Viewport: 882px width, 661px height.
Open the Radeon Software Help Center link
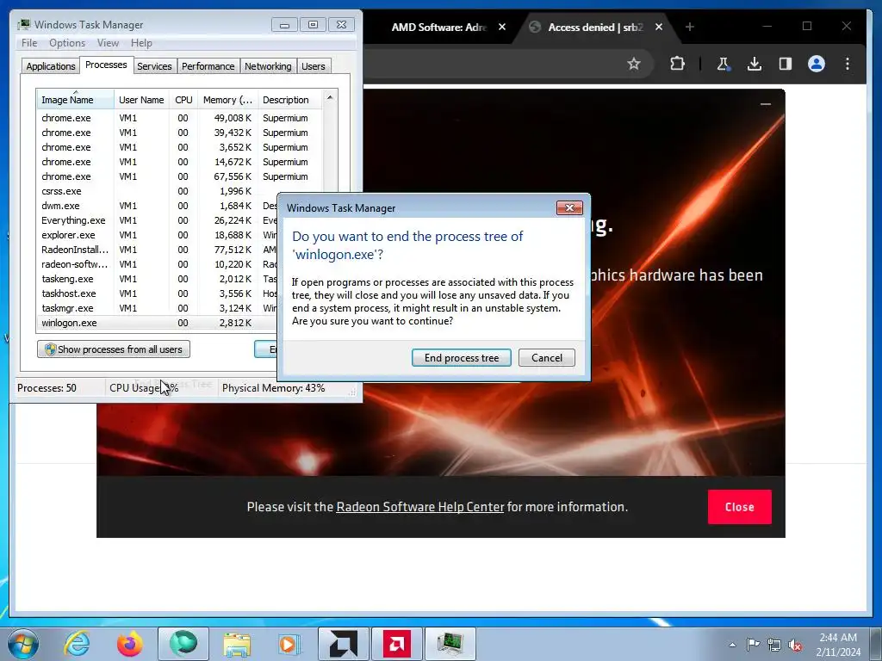(x=419, y=507)
